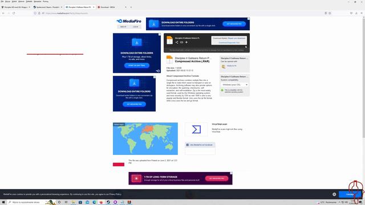Open the Pomoc menu in the menu bar
The height and width of the screenshot is (205, 365).
[x=46, y=1]
